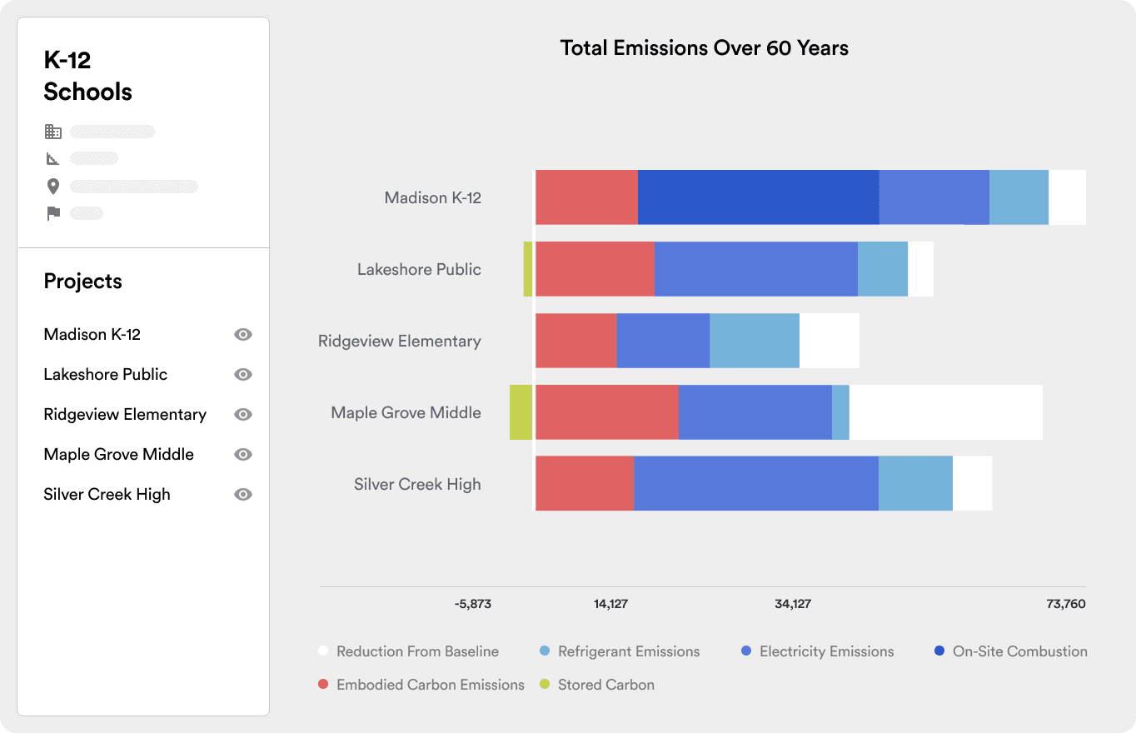Click the Madison K-12 chart axis label
1136x733 pixels.
coord(432,198)
